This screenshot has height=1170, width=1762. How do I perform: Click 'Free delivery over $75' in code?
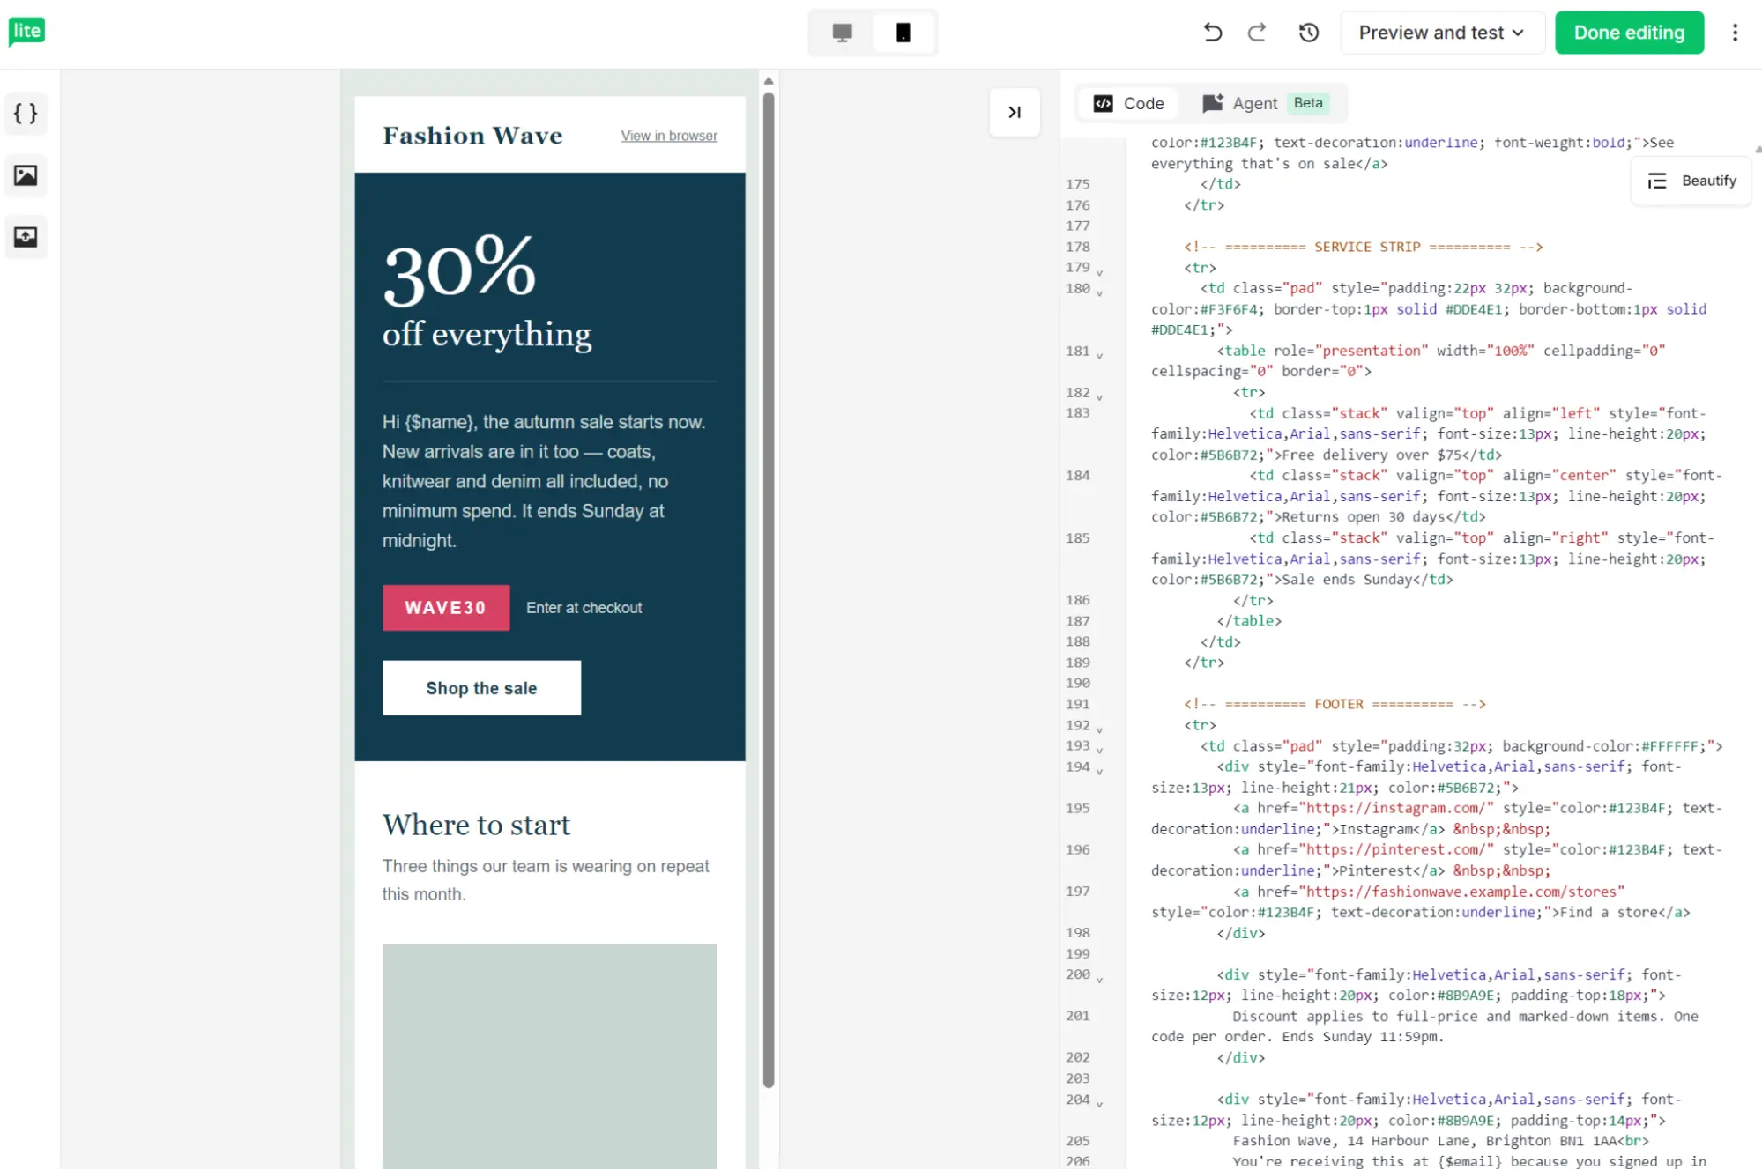click(x=1371, y=455)
